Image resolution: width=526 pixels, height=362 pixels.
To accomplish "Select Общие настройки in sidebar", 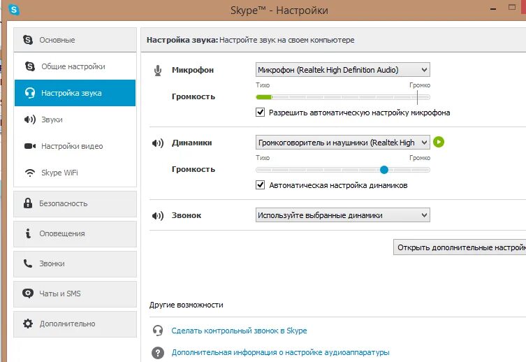I will tap(75, 66).
